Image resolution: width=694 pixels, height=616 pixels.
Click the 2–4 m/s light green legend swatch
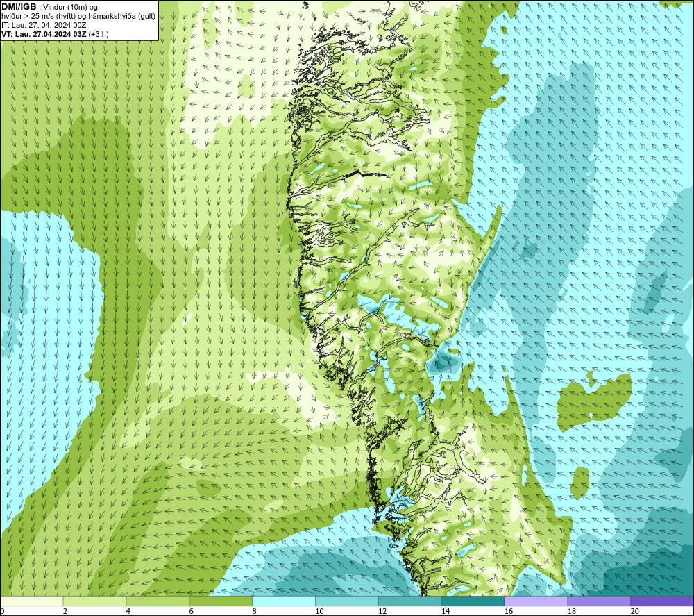[x=94, y=601]
